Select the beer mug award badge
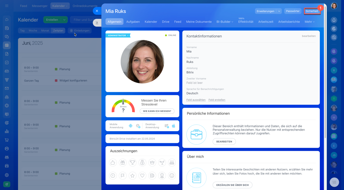The image size is (344, 190). coord(152,175)
